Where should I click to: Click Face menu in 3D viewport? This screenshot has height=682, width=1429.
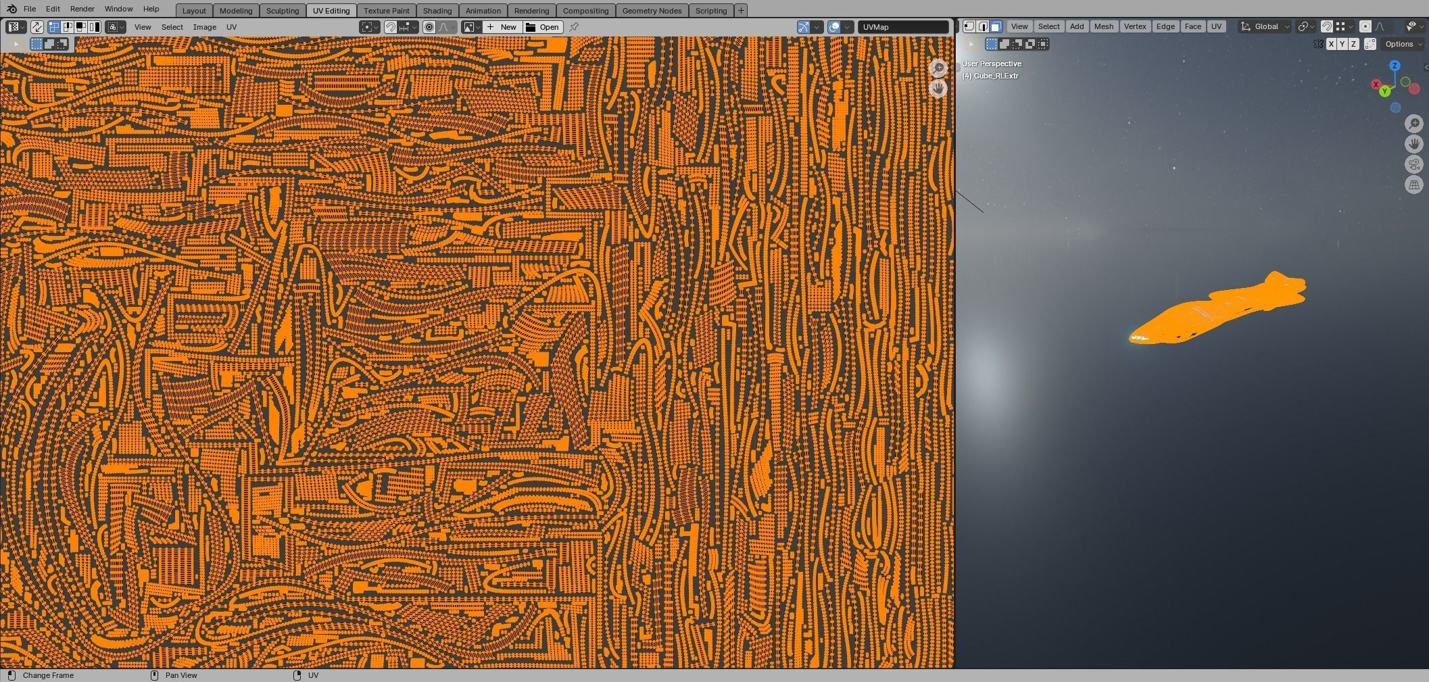1192,26
